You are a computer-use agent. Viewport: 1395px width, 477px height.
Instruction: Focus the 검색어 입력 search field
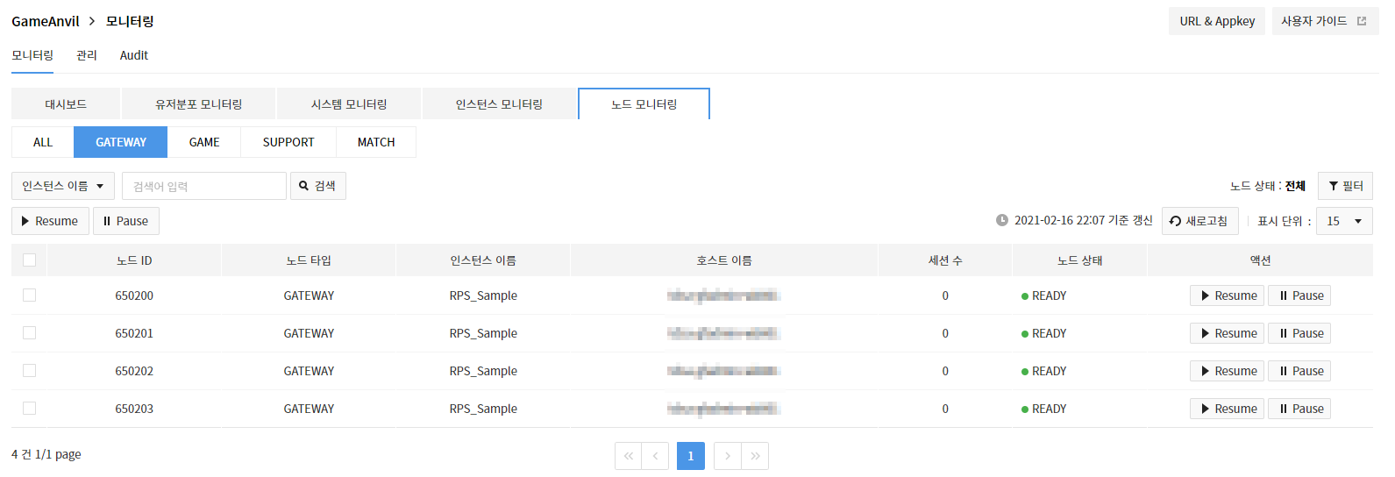[204, 186]
